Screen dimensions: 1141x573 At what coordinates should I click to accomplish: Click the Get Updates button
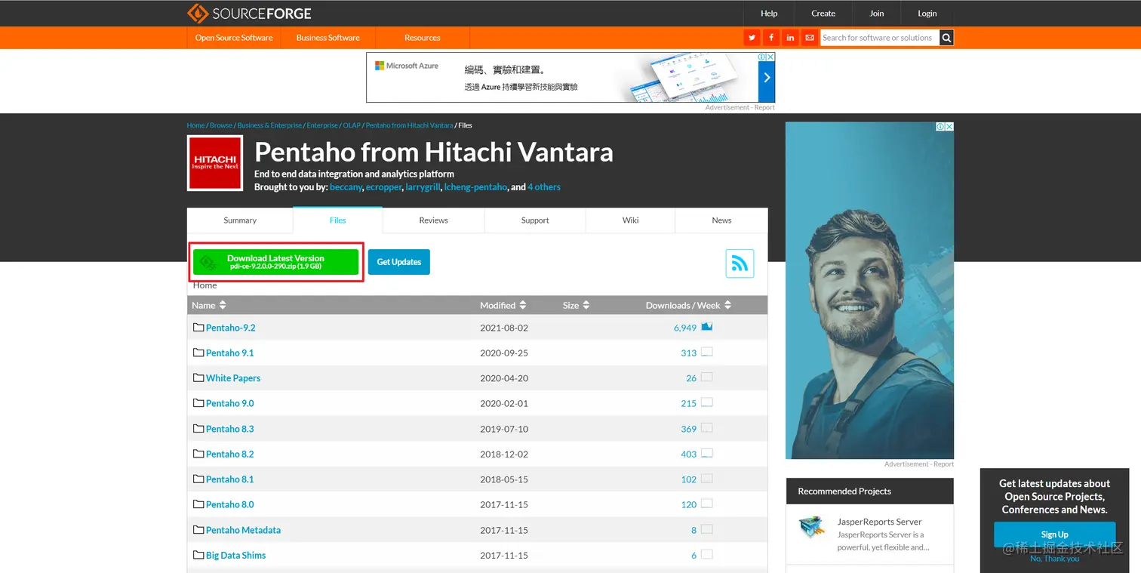pos(398,262)
